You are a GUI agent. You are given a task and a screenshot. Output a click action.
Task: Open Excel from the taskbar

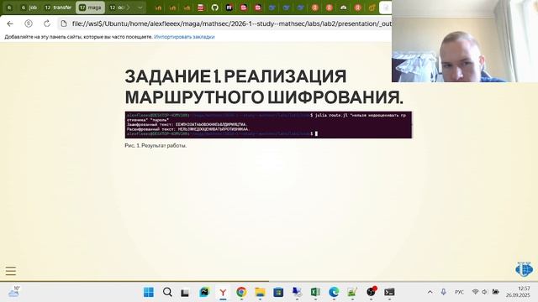tap(315, 292)
